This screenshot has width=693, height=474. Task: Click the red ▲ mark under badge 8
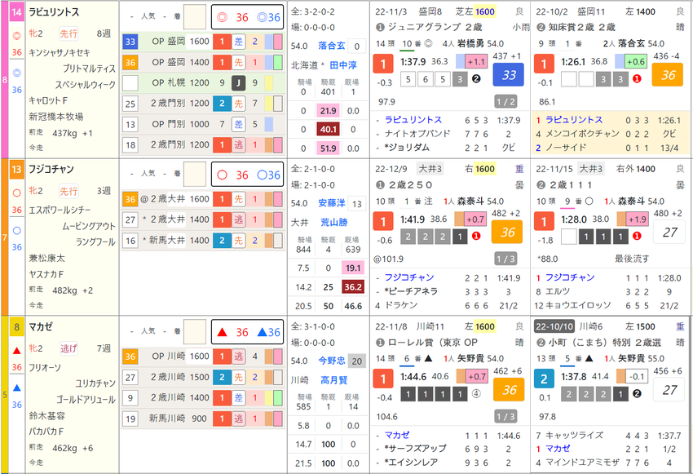point(17,351)
